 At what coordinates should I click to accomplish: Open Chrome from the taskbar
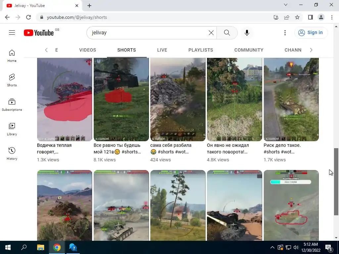[x=57, y=247]
